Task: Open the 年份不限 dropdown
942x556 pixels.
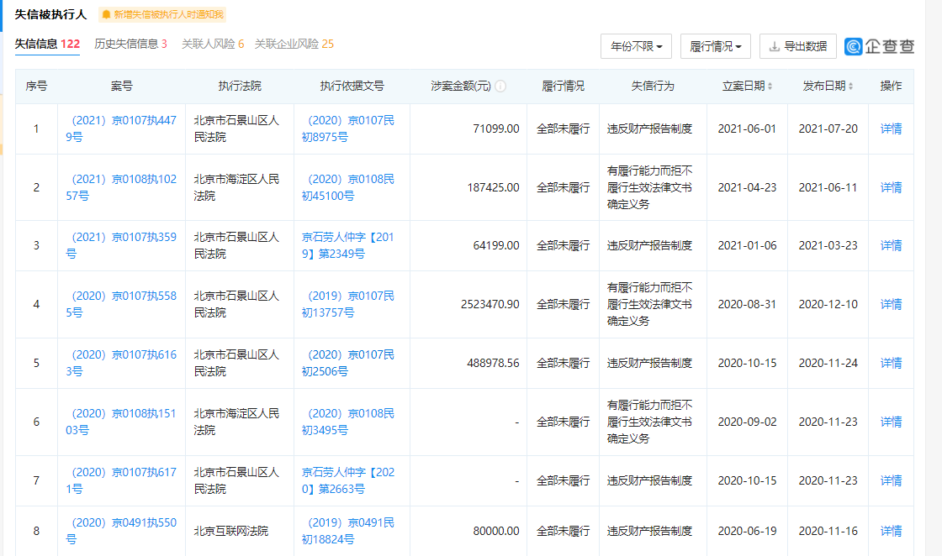Action: click(x=636, y=46)
